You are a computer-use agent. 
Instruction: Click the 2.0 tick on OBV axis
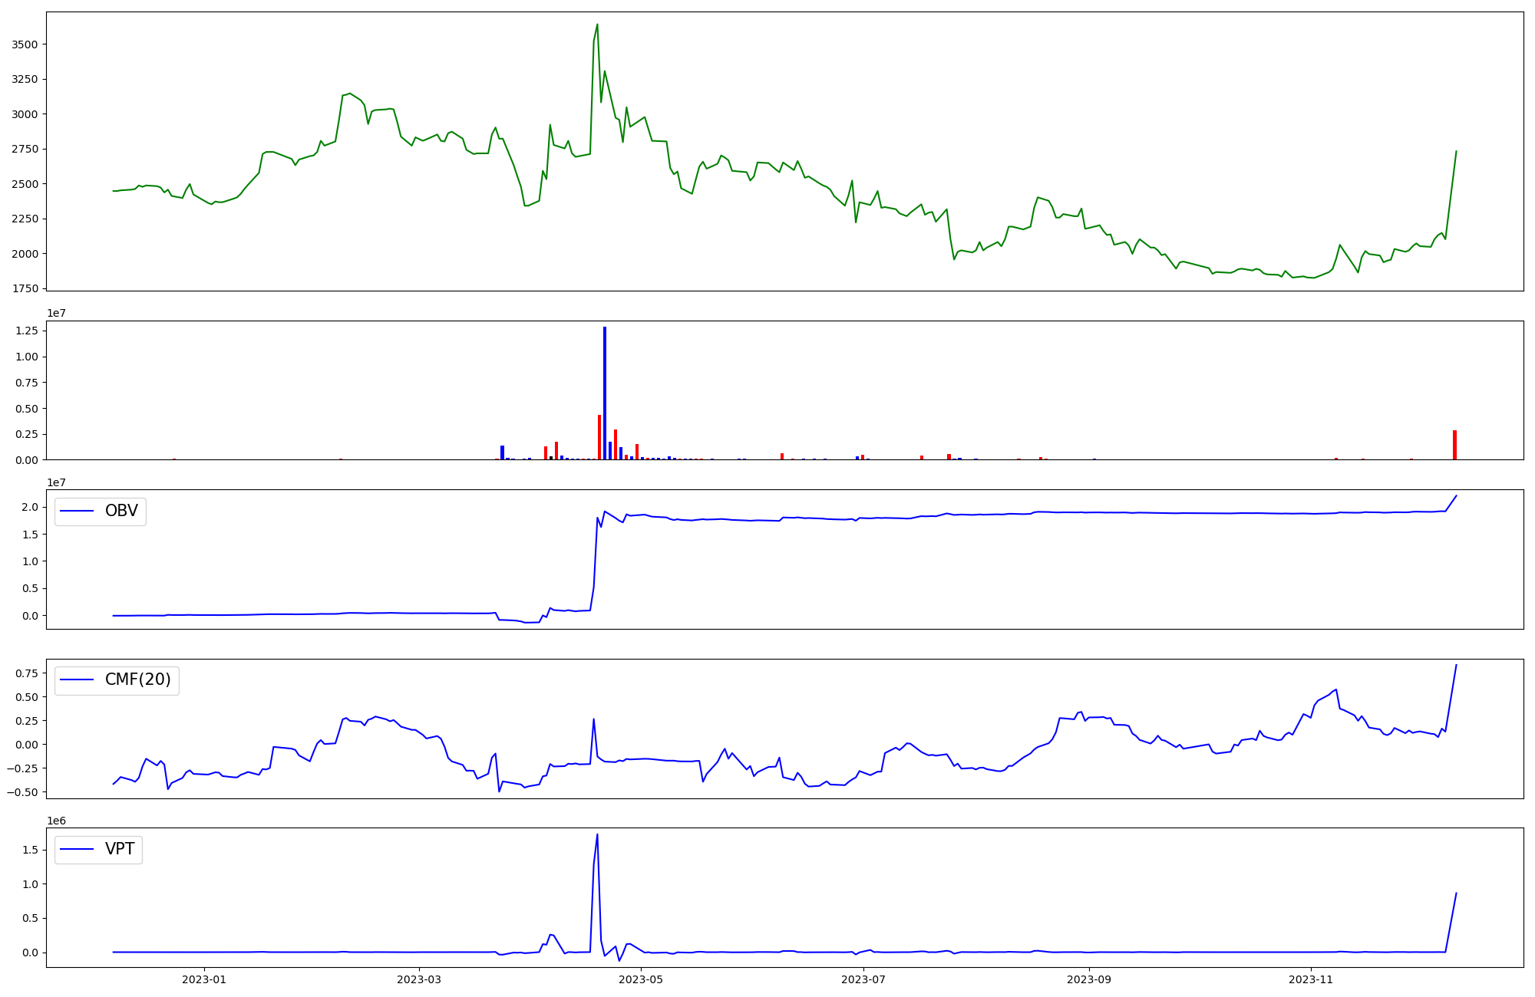pyautogui.click(x=31, y=507)
